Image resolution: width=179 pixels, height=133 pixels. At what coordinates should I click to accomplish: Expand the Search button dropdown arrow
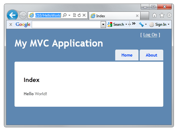click(126, 24)
